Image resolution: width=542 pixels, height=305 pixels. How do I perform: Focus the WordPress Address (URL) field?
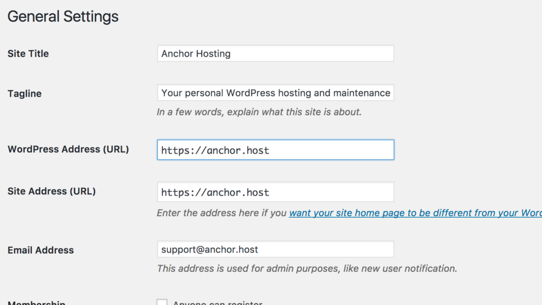[x=275, y=150]
